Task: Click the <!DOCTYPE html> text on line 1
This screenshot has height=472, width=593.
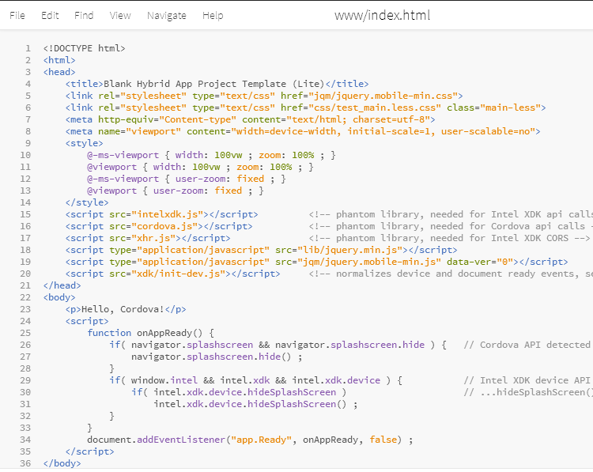Action: point(85,48)
